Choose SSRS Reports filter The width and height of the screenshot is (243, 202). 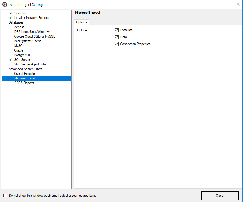(x=24, y=83)
